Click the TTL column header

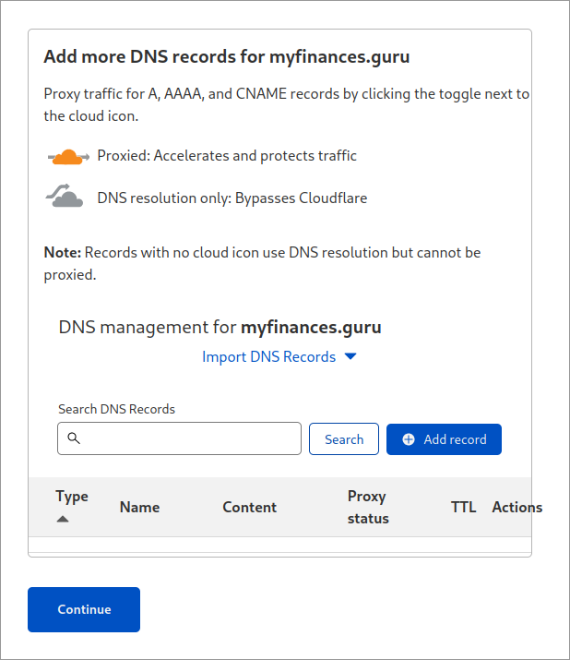point(464,507)
